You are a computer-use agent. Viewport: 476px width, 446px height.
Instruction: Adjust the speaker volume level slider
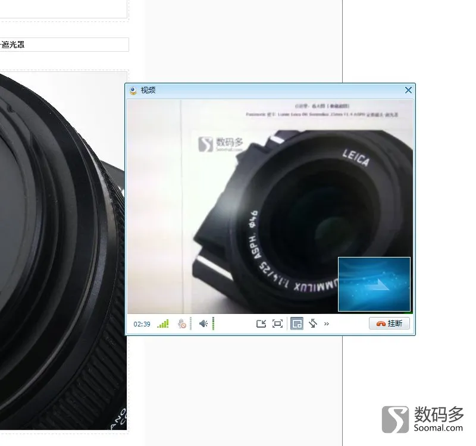point(213,323)
